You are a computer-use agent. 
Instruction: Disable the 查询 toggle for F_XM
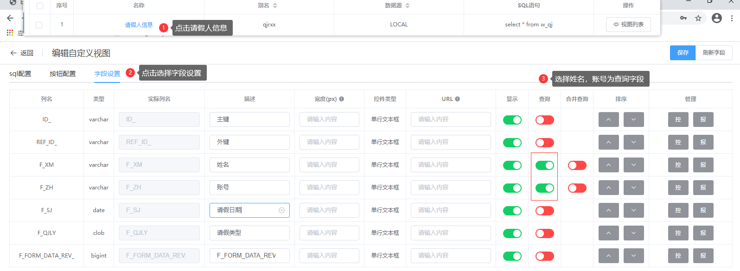[x=544, y=165]
